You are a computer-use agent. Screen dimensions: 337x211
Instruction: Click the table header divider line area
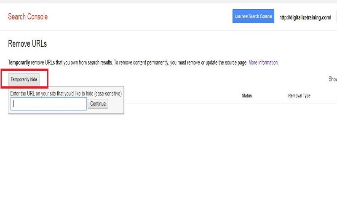(x=230, y=103)
